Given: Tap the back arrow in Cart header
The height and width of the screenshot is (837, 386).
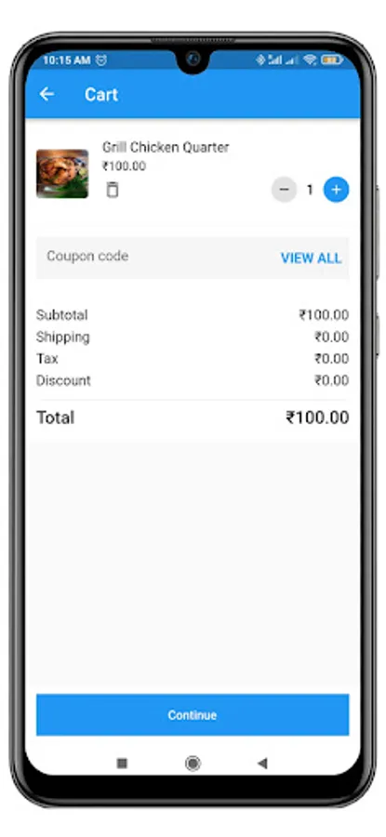Looking at the screenshot, I should 47,95.
